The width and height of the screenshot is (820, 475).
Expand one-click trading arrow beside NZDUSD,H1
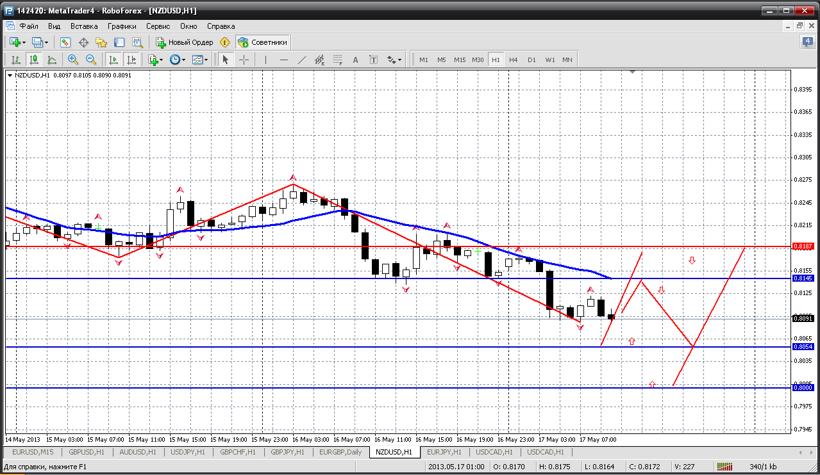point(10,75)
